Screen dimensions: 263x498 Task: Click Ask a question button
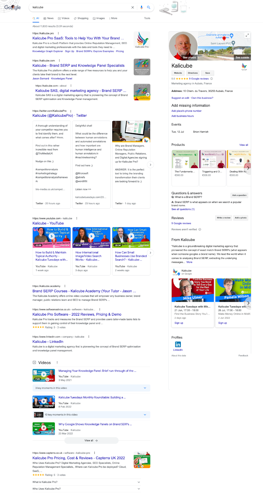coord(239,195)
